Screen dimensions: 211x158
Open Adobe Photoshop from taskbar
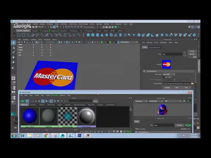79,135
